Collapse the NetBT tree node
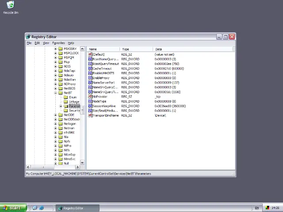The height and width of the screenshot is (212, 283). tap(55, 93)
